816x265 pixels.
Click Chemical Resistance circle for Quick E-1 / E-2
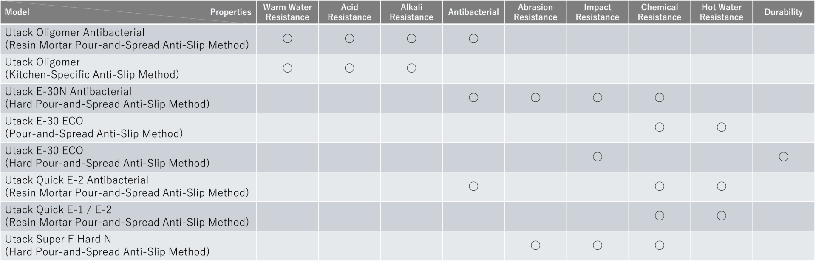pyautogui.click(x=660, y=216)
